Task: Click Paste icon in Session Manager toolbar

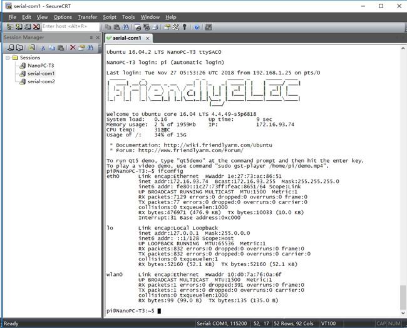Action: (61, 48)
